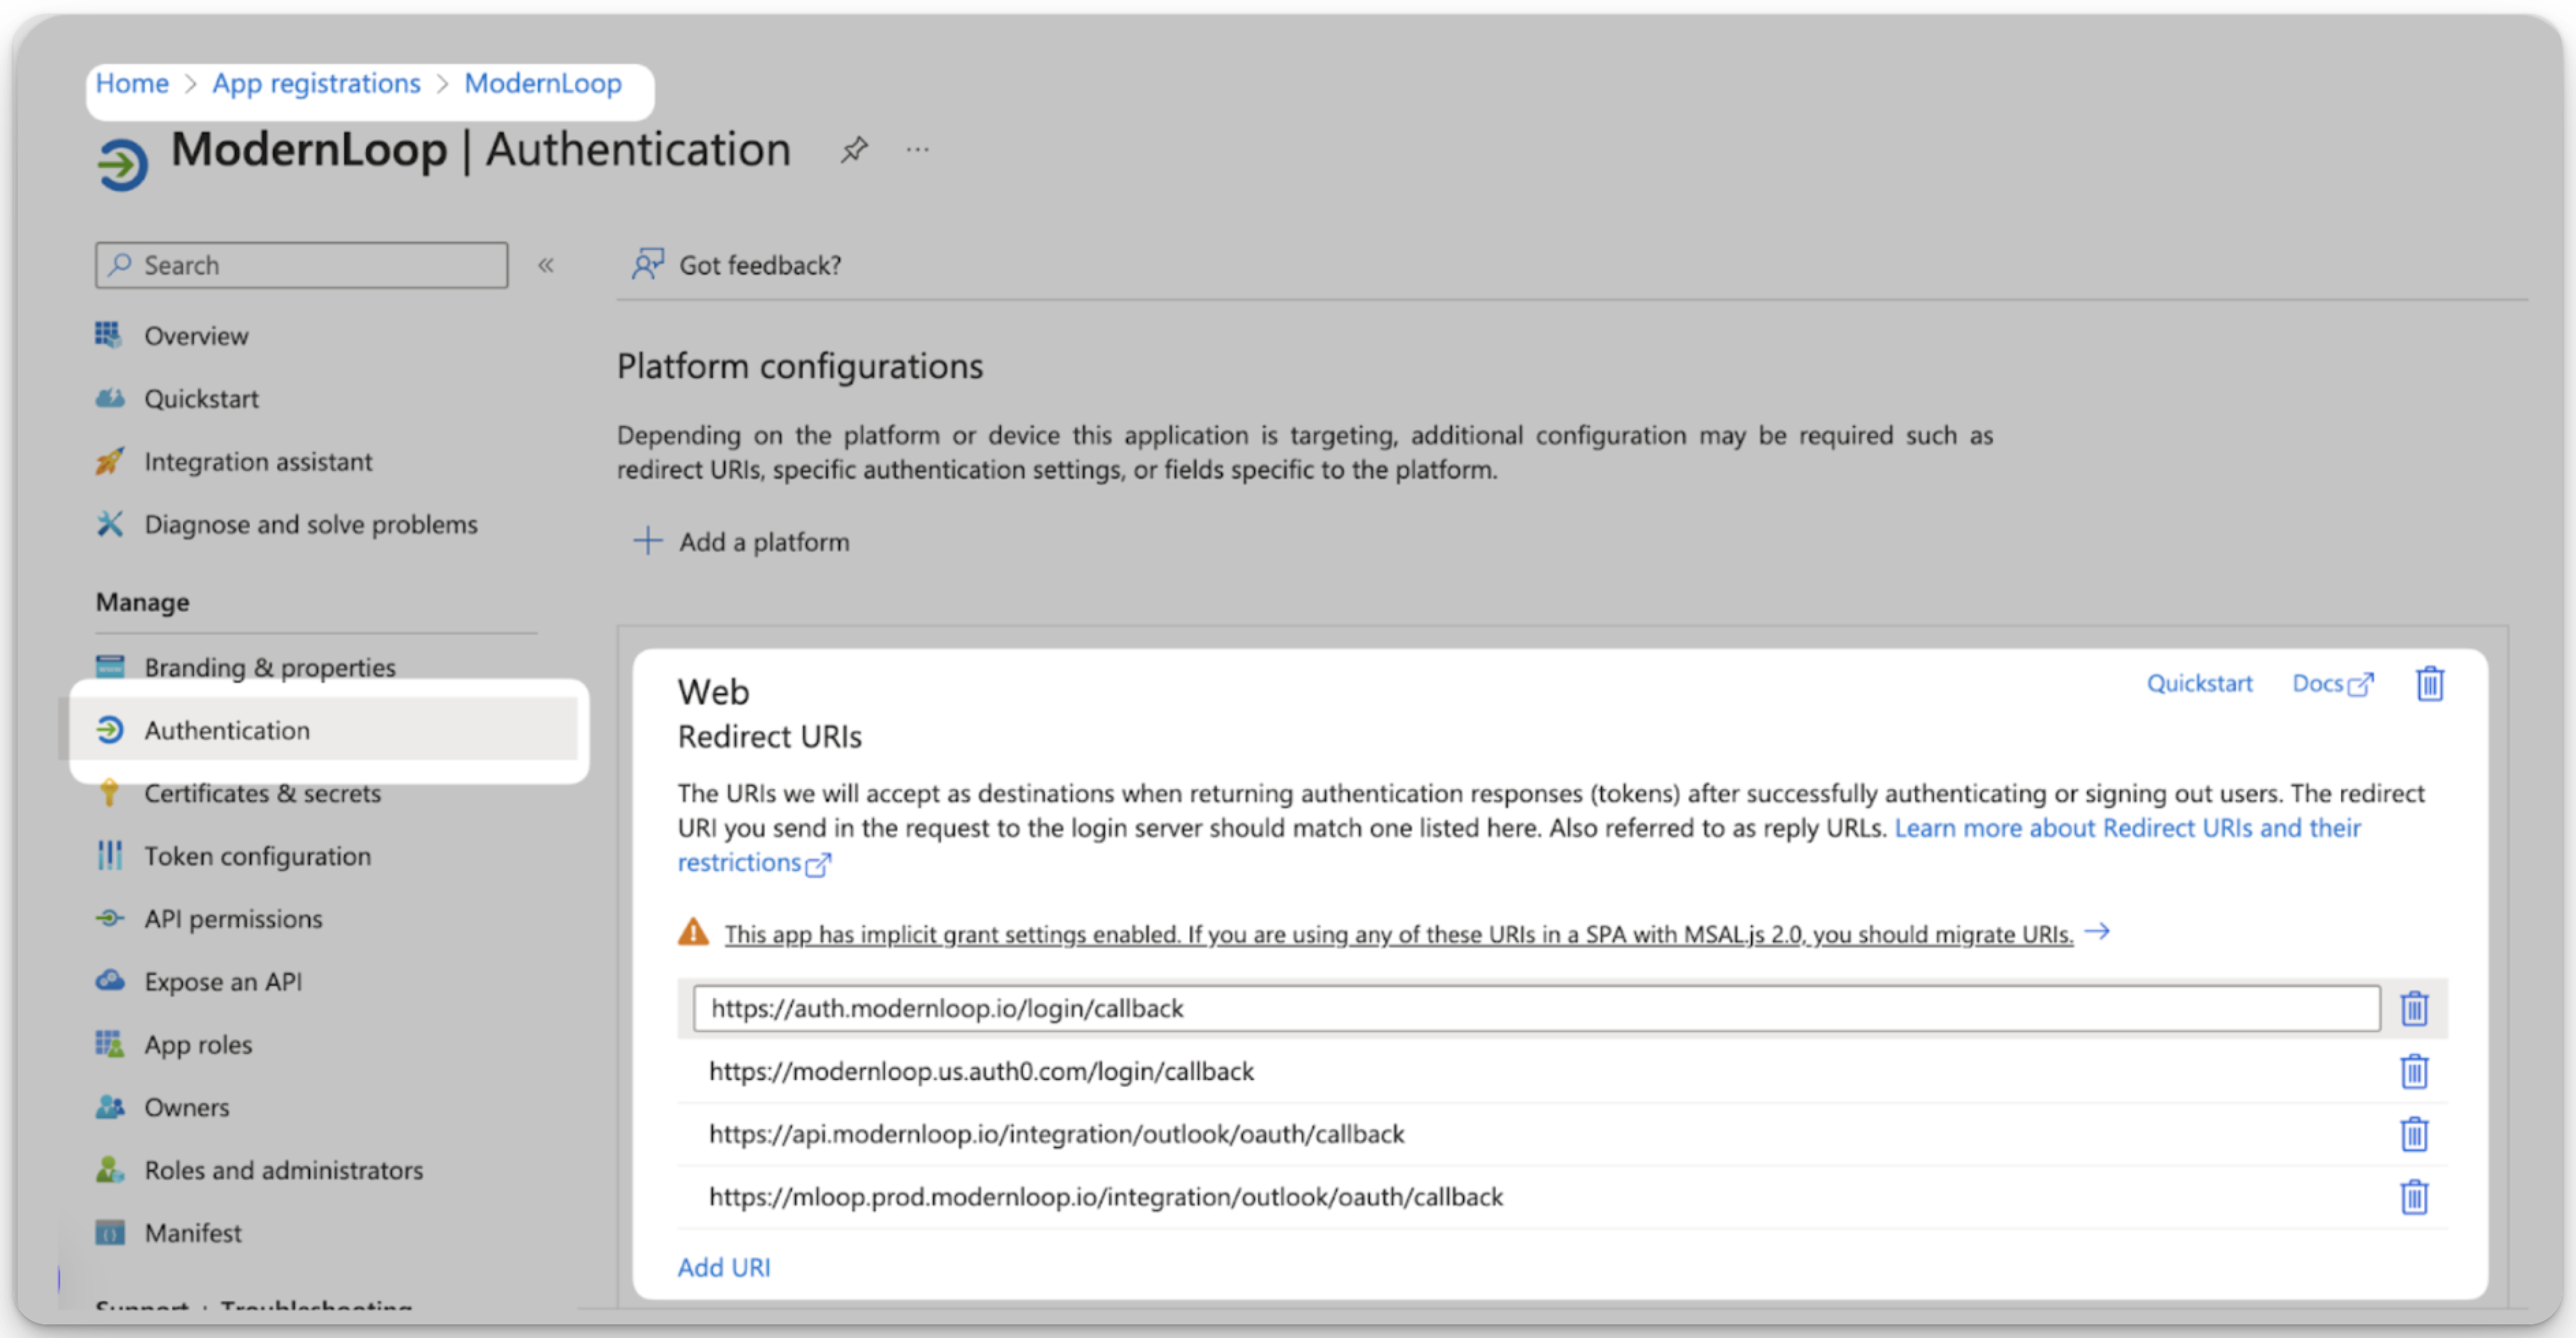Click the Integration assistant rocket icon
Screen dimensions: 2576x1338
tap(109, 461)
